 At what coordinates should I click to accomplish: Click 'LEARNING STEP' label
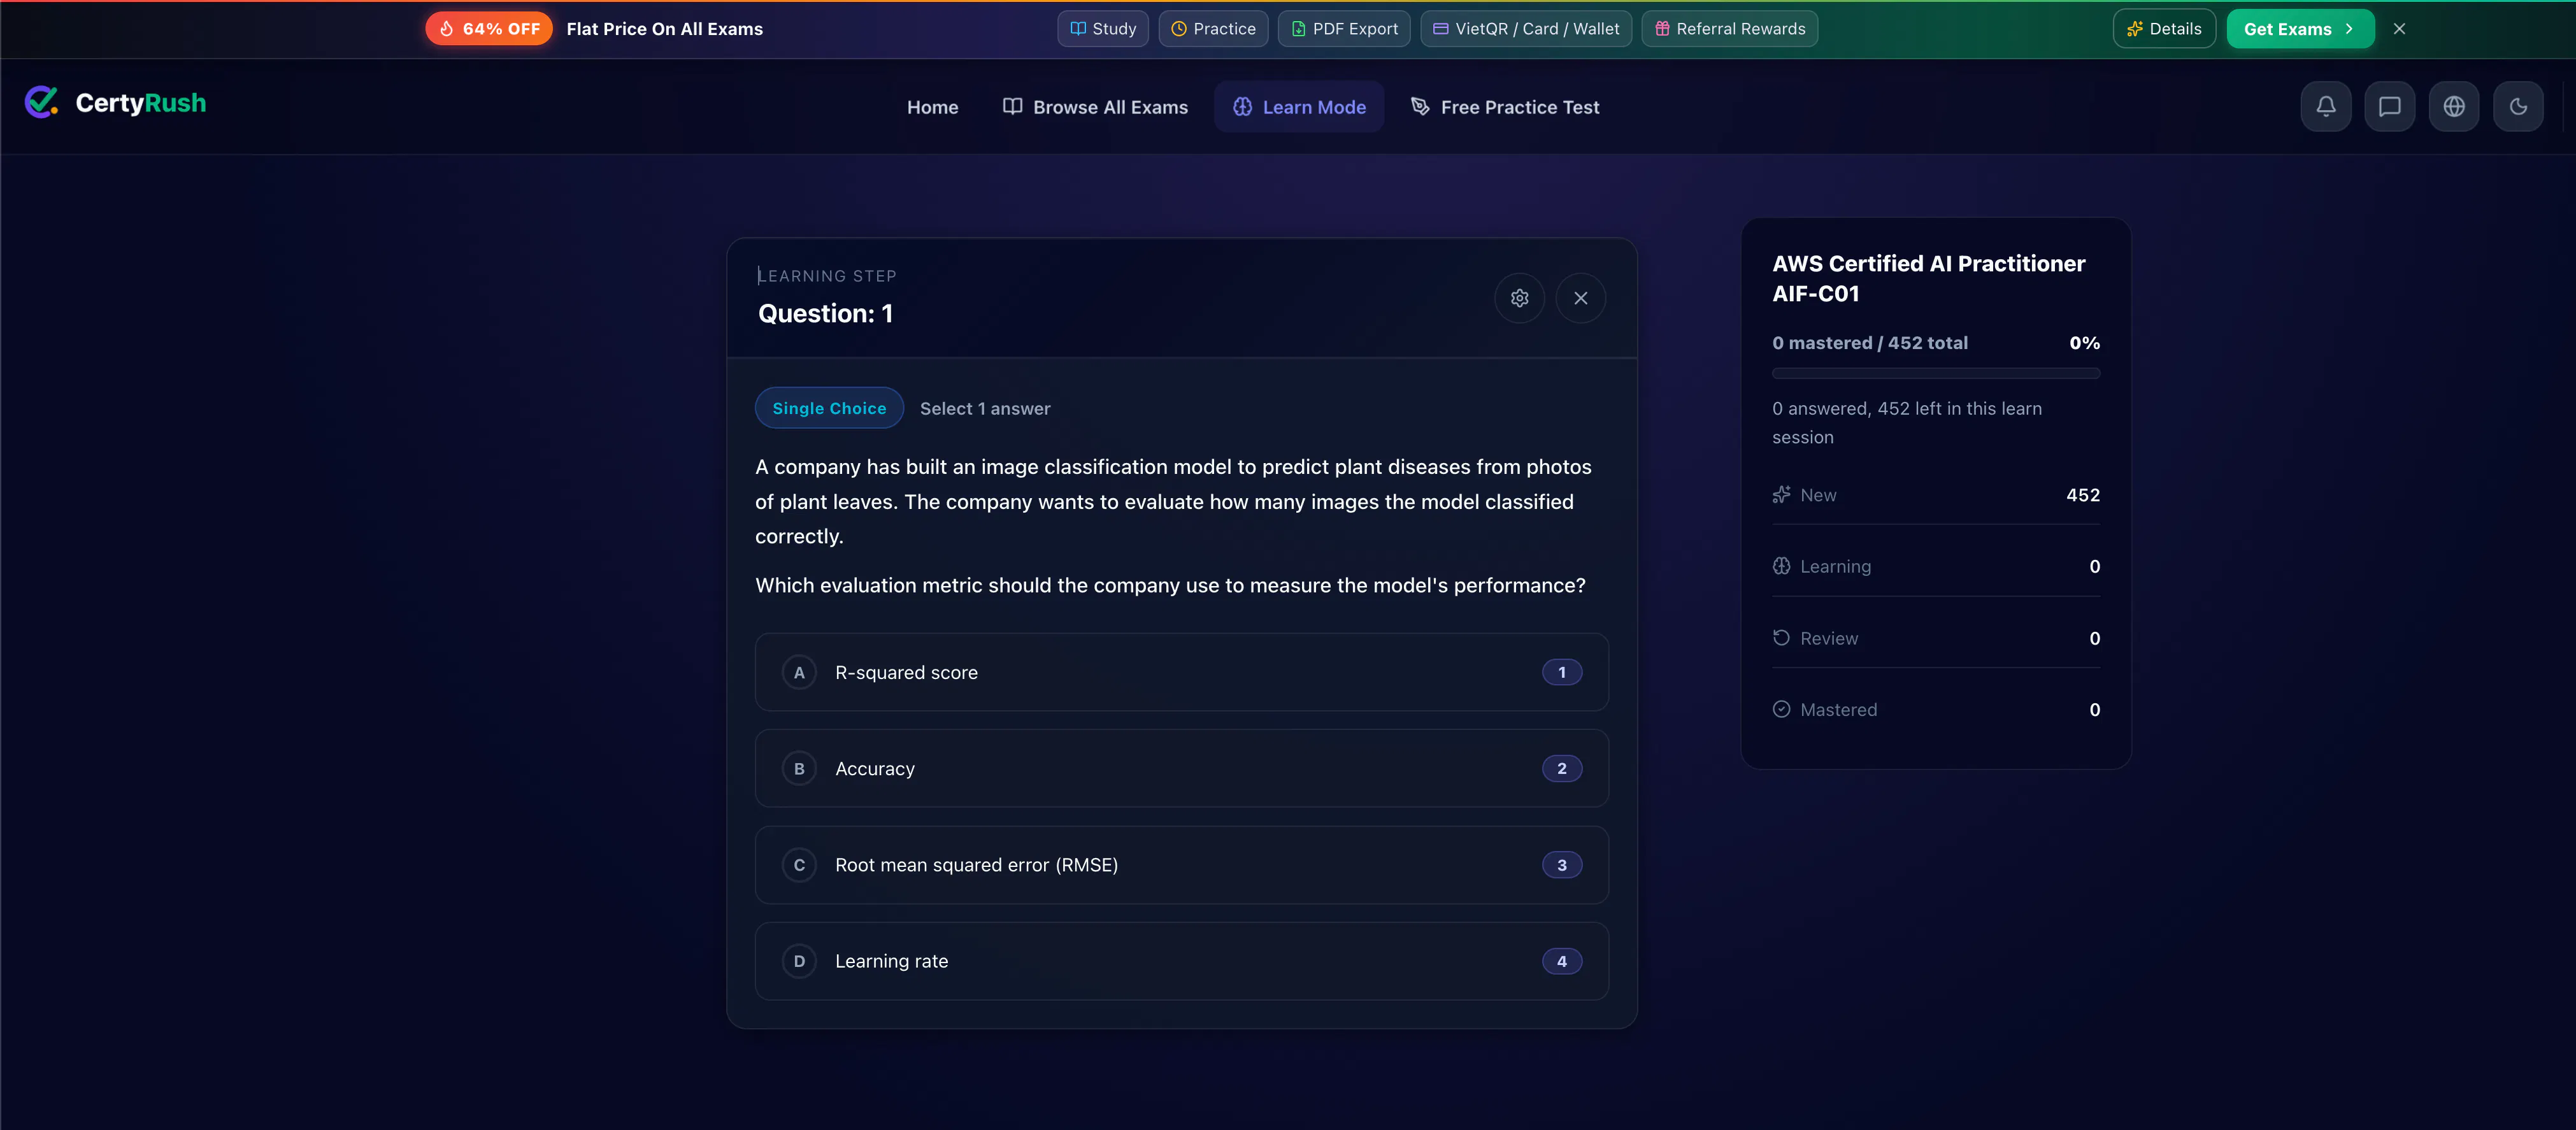point(827,276)
